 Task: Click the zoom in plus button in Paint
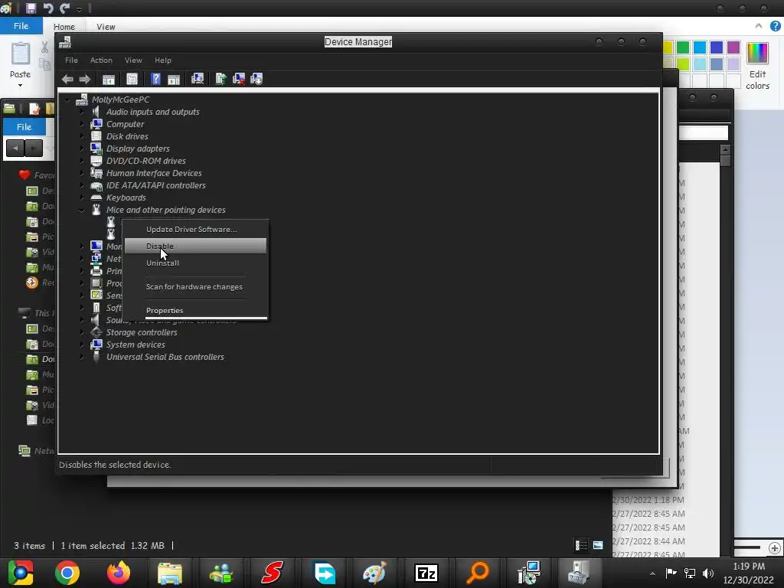click(x=775, y=548)
